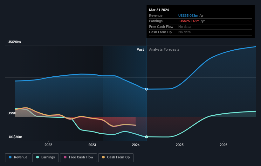
Task: Select the Earnings data point at Mar 2024
Action: [147, 137]
